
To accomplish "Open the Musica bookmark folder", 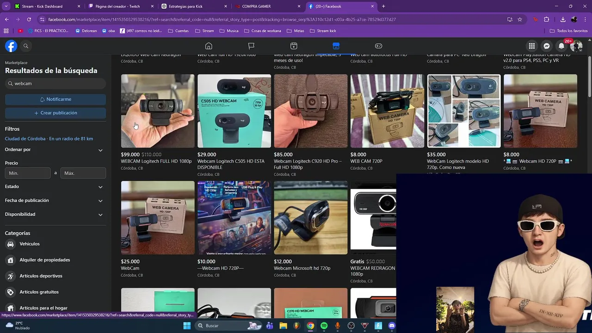I will (x=229, y=31).
